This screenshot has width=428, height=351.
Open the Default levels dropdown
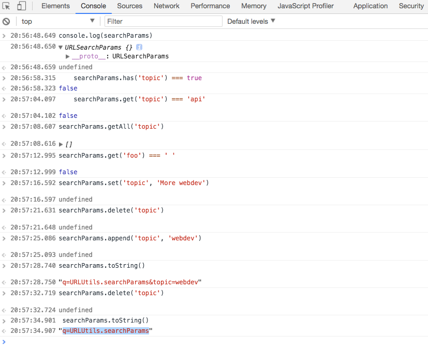pos(251,21)
